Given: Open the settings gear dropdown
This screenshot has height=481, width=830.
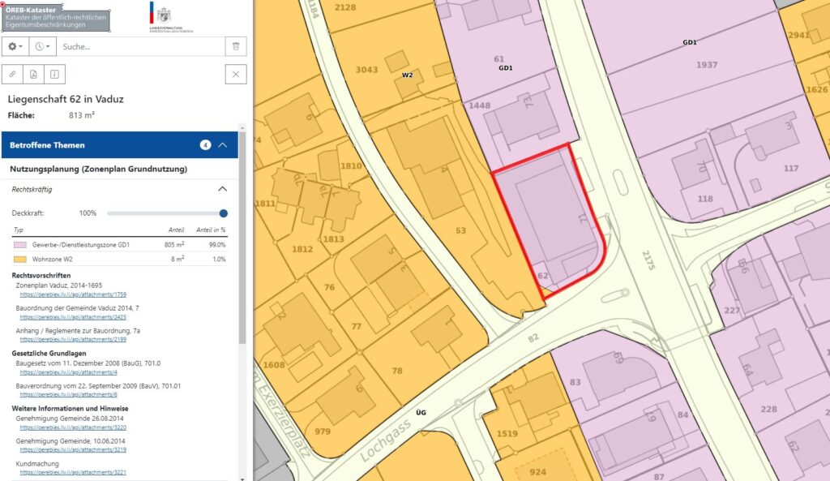Looking at the screenshot, I should [16, 46].
